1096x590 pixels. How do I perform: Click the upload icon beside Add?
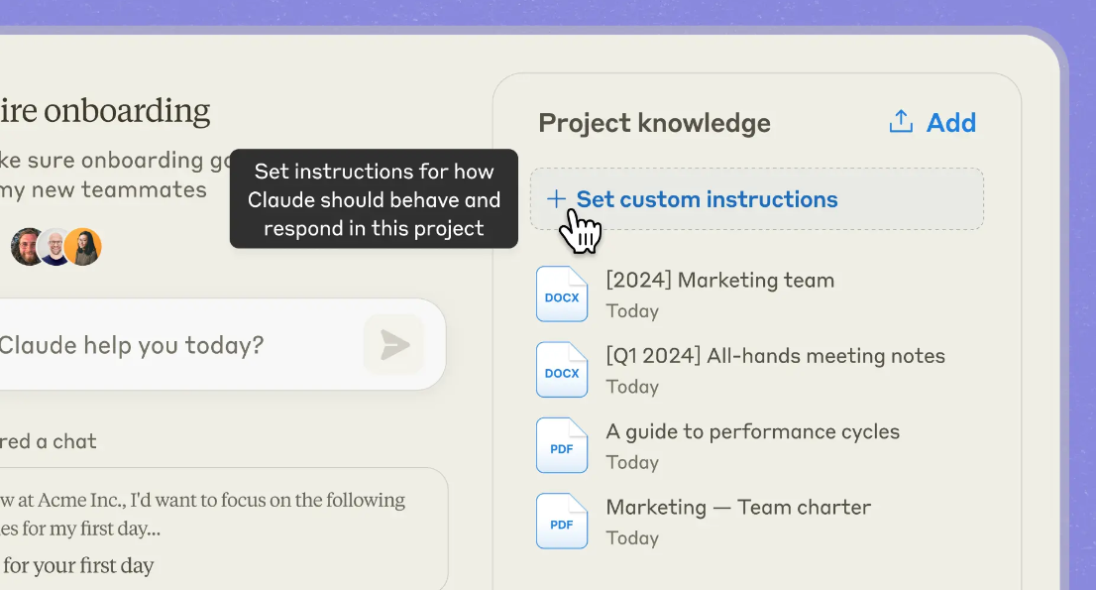point(900,122)
